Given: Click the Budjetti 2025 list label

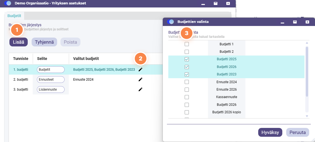Looking at the screenshot, I should point(227,59).
